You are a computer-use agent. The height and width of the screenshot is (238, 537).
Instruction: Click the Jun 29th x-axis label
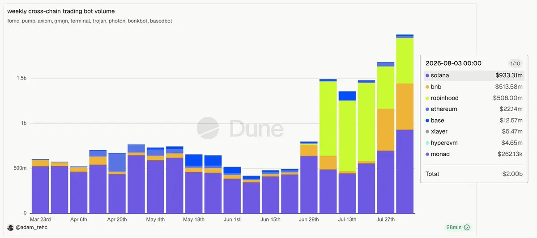pos(309,220)
